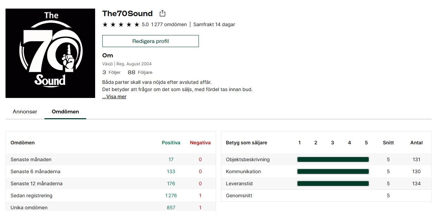The height and width of the screenshot is (211, 437).
Task: Click the Samfrakt 14 dagar text
Action: (x=214, y=24)
